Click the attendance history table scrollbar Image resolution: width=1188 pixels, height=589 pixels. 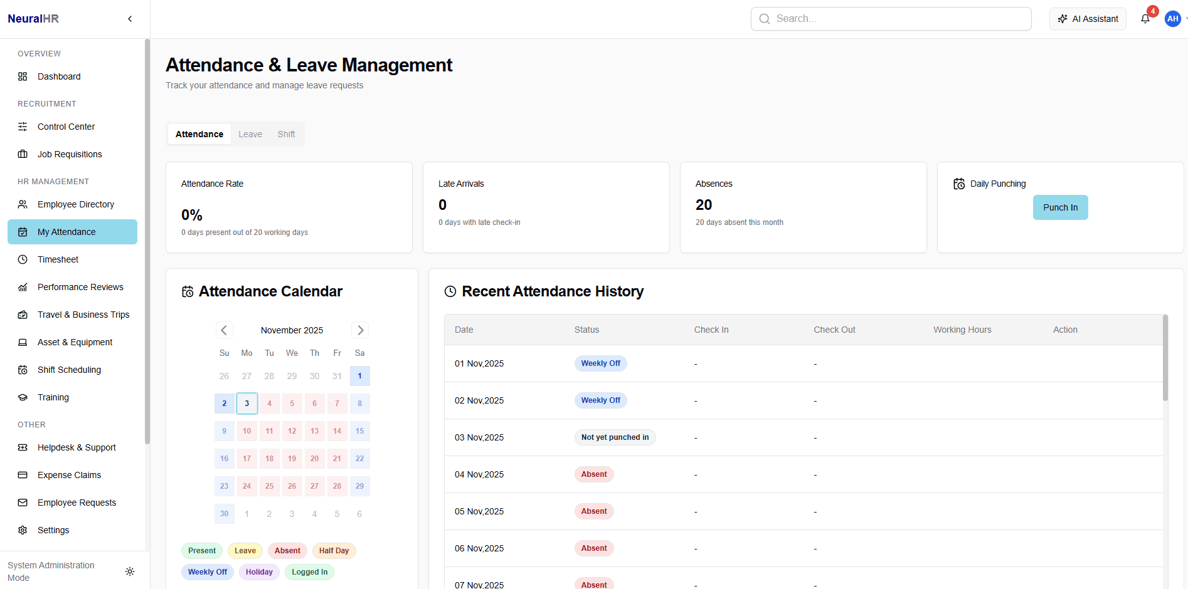pos(1165,358)
